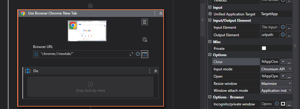
Task: Open the ellipsis editor for Open property
Action: click(289, 76)
